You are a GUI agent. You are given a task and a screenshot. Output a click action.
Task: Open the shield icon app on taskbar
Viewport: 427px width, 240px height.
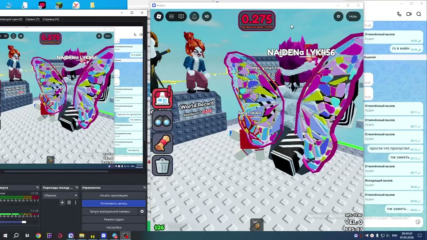point(49,236)
